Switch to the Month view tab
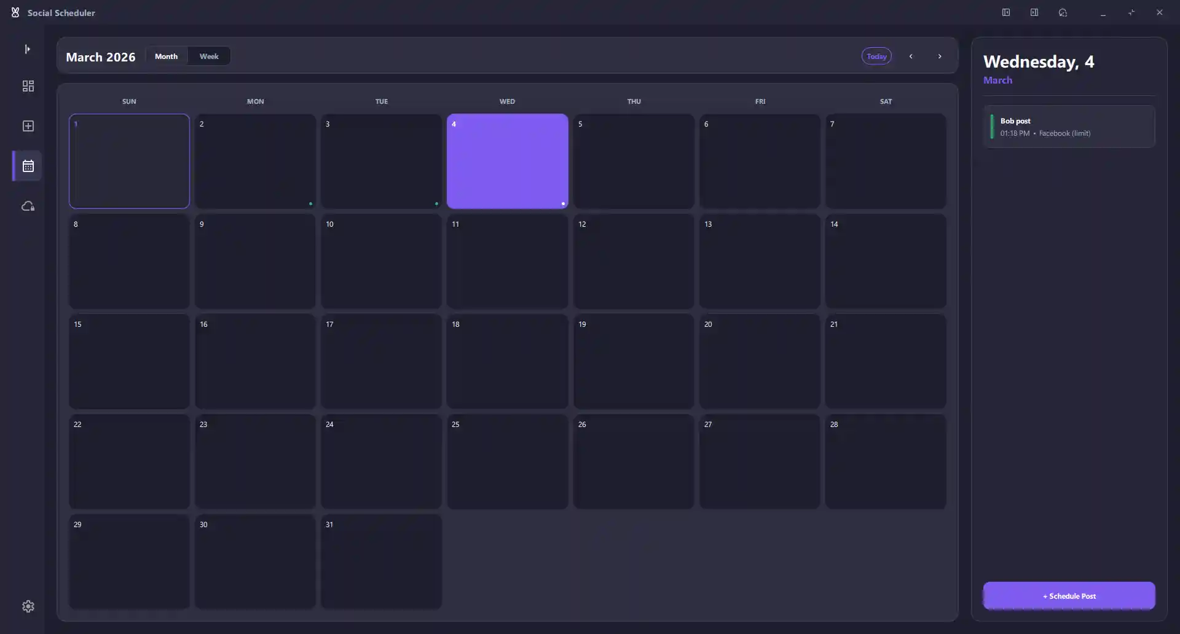1180x634 pixels. (x=166, y=56)
